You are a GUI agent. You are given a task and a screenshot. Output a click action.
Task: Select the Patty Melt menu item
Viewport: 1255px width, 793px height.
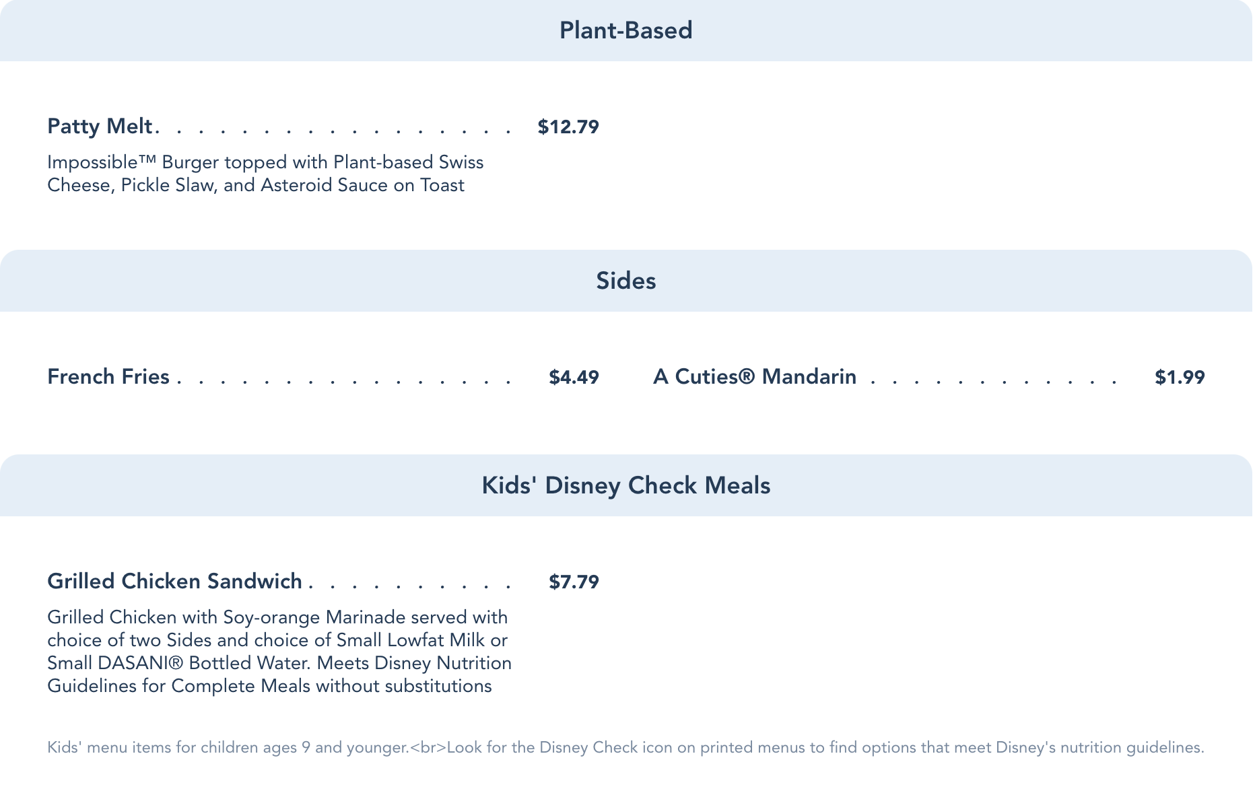click(100, 127)
